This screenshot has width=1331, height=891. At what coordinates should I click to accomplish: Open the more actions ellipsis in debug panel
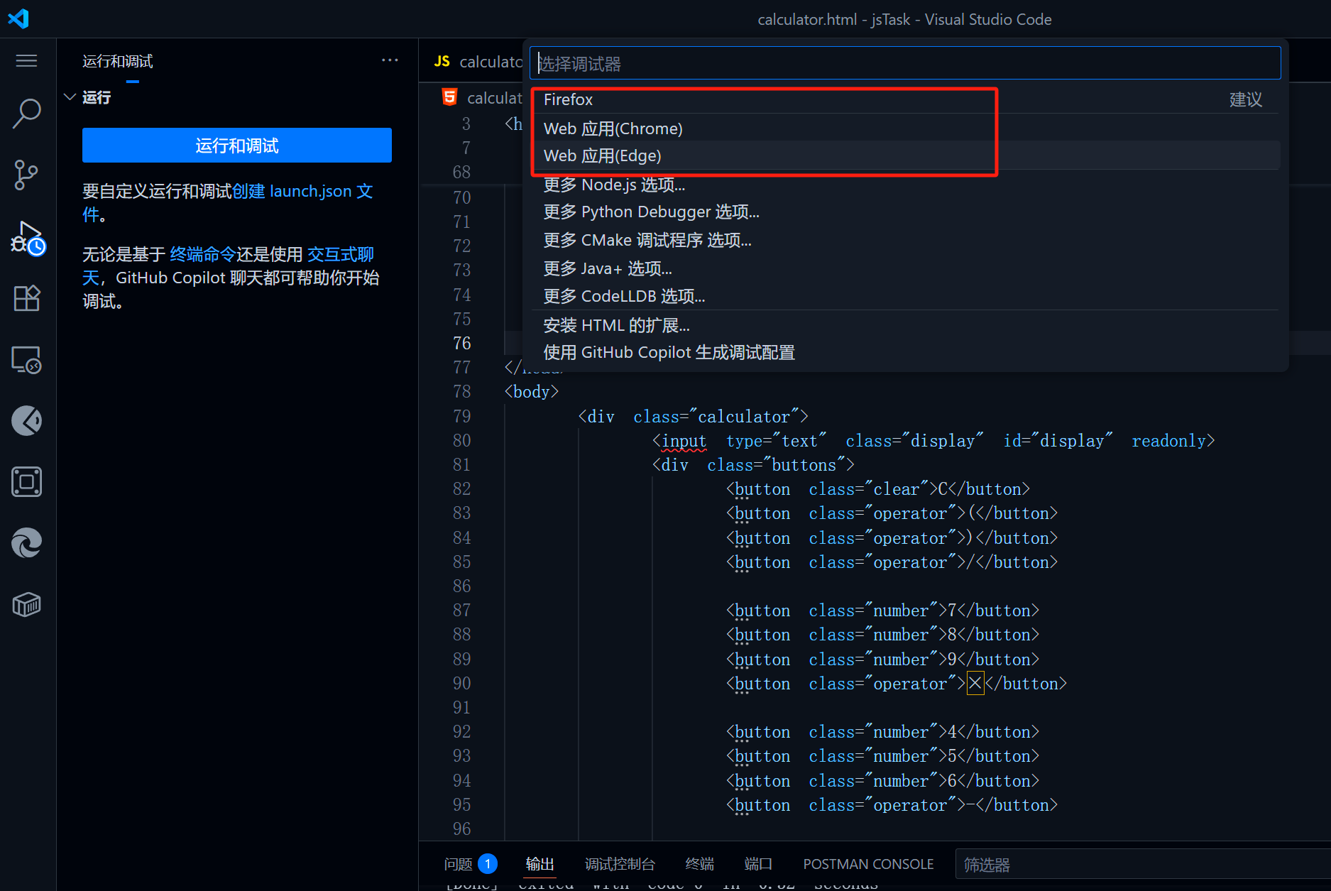390,60
